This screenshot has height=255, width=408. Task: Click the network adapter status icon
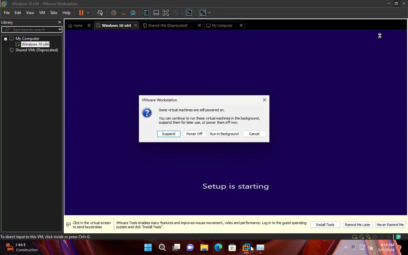pos(368,237)
